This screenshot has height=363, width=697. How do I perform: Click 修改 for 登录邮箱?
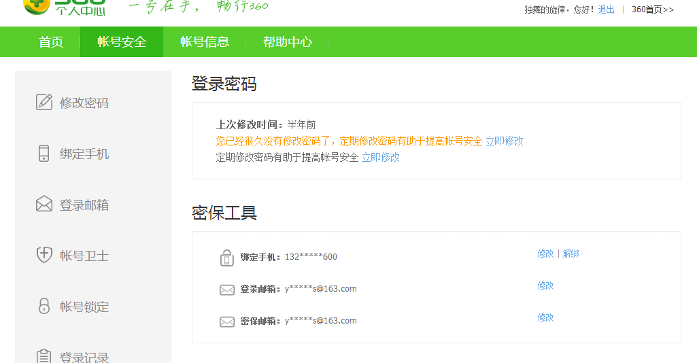pos(545,286)
